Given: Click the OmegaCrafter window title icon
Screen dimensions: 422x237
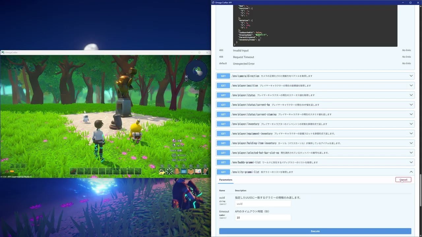Looking at the screenshot, I should click(3, 53).
